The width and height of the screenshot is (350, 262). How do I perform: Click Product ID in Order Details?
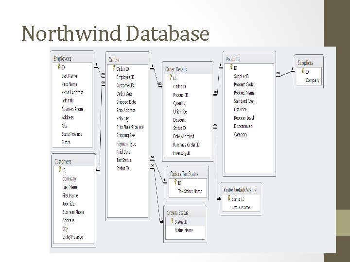click(180, 95)
